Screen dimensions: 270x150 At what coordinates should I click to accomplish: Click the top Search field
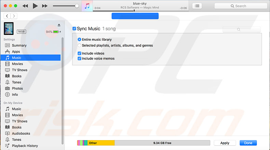(x=241, y=6)
